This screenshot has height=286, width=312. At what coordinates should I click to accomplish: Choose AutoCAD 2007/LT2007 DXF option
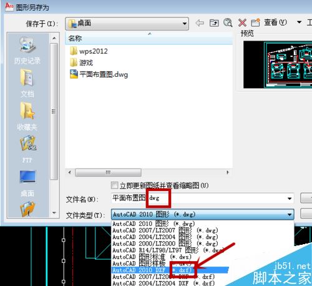163,277
